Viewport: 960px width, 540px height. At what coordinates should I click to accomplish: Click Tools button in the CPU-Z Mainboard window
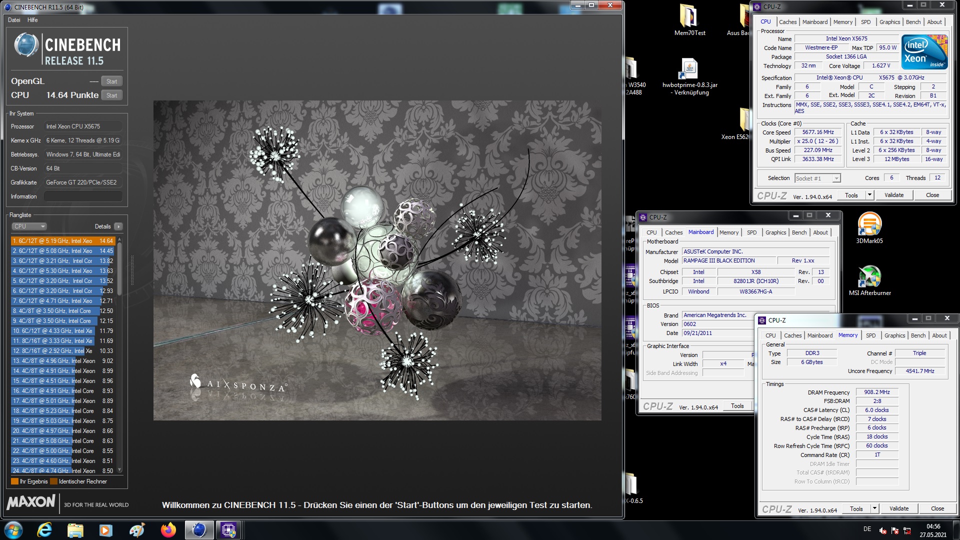click(737, 406)
